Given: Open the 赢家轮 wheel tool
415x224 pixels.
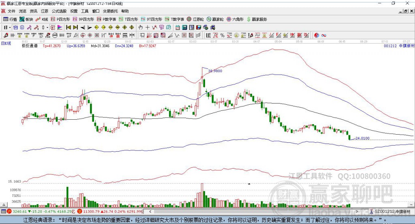Looking at the screenshot, I should [x=215, y=19].
